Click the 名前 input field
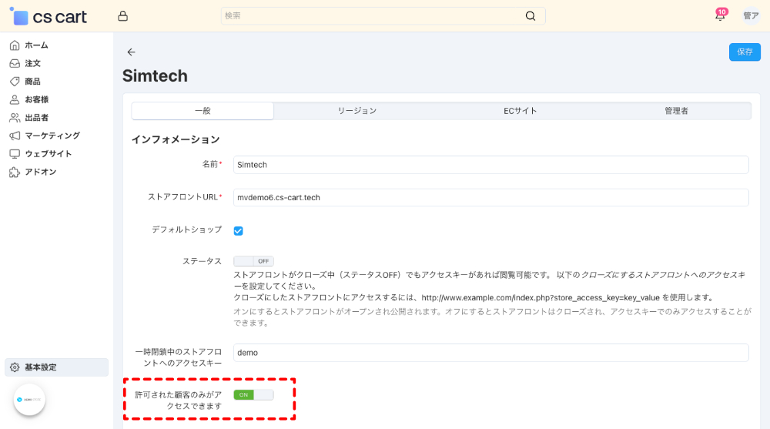The image size is (770, 429). click(x=490, y=165)
